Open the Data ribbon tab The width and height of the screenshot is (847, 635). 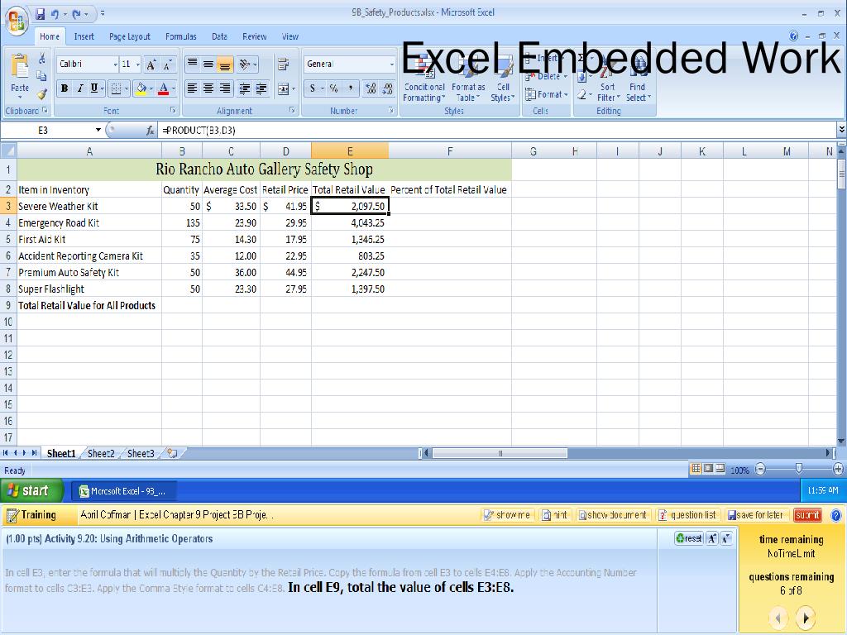pos(219,36)
